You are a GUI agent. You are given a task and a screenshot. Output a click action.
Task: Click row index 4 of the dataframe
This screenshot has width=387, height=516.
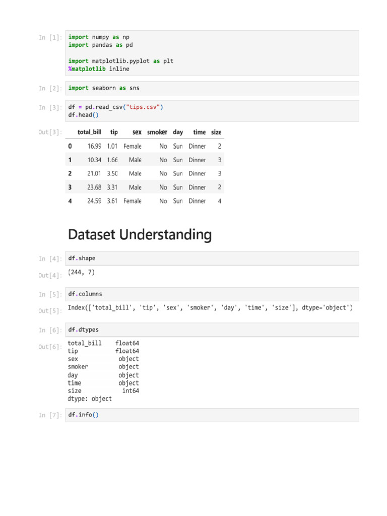(x=70, y=201)
